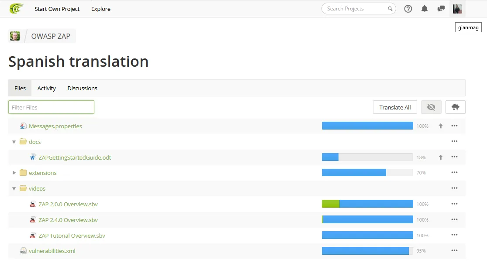487x263 pixels.
Task: Click the ZAP 2.0.0 Overview progress bar
Action: [x=367, y=204]
